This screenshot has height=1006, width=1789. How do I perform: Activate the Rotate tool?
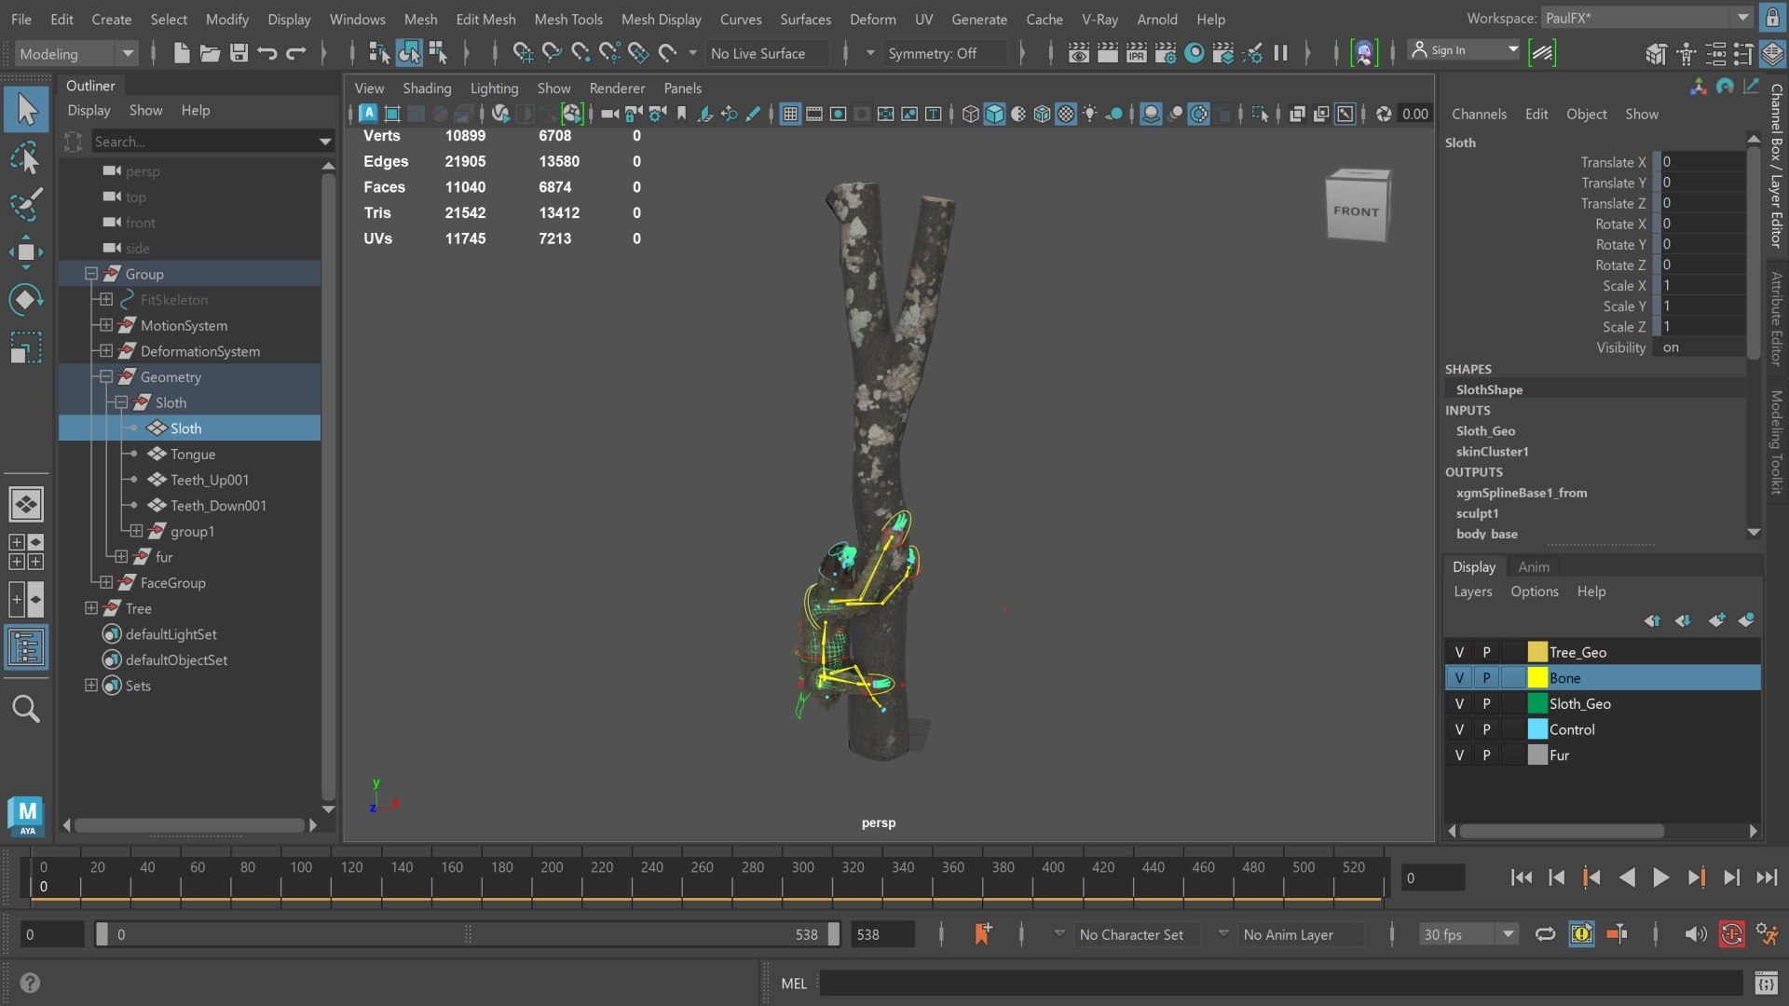click(x=25, y=299)
